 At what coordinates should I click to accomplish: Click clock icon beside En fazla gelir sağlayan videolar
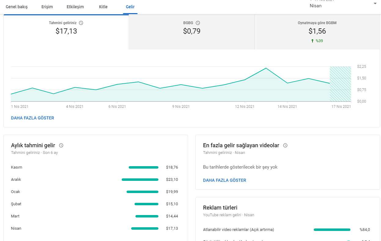coord(285,146)
